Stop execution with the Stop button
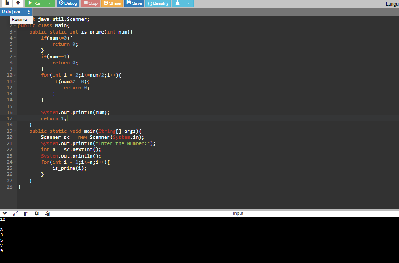399x263 pixels. (x=90, y=3)
